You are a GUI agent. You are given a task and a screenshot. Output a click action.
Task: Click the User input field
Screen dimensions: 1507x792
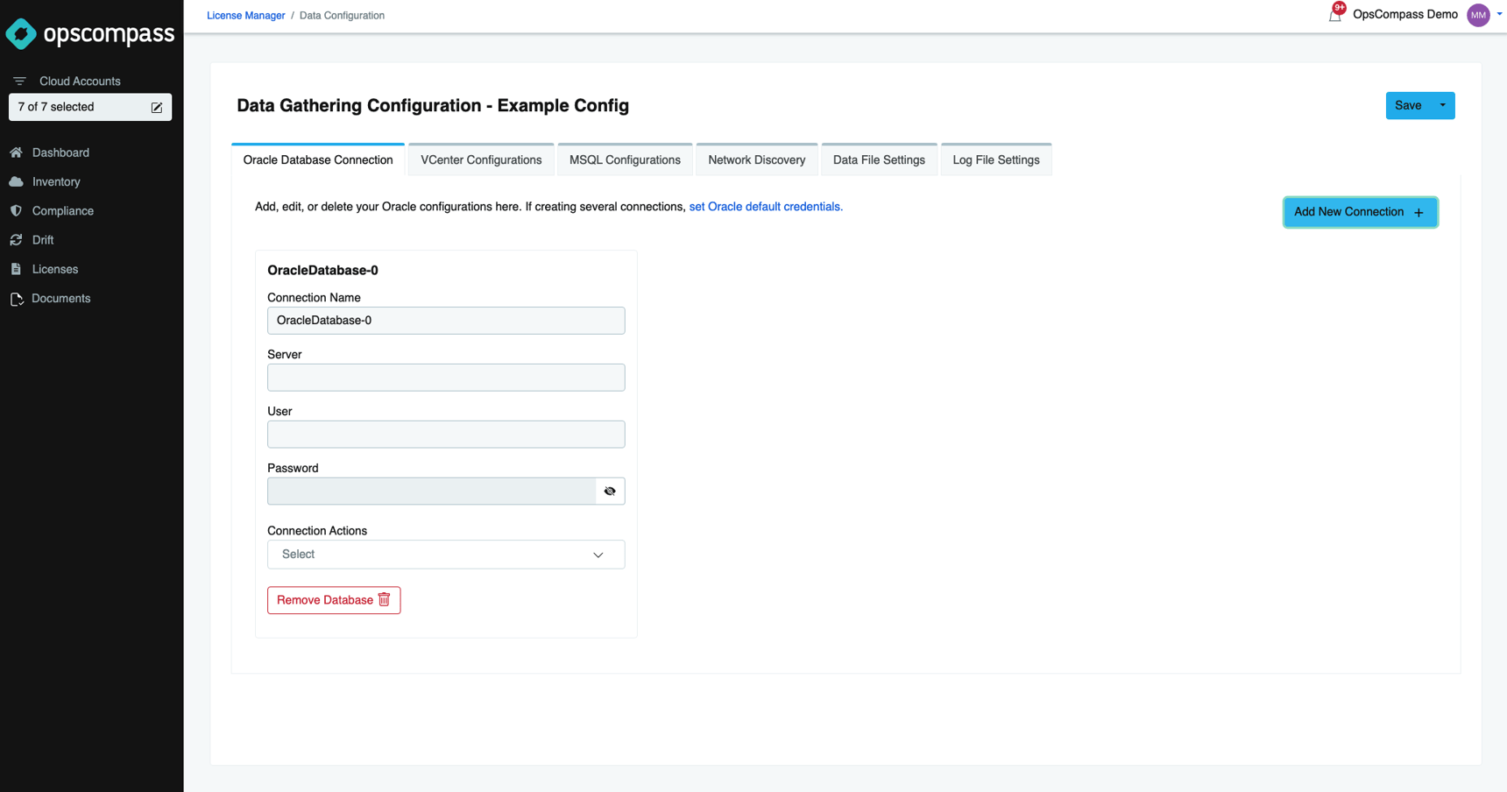click(446, 435)
